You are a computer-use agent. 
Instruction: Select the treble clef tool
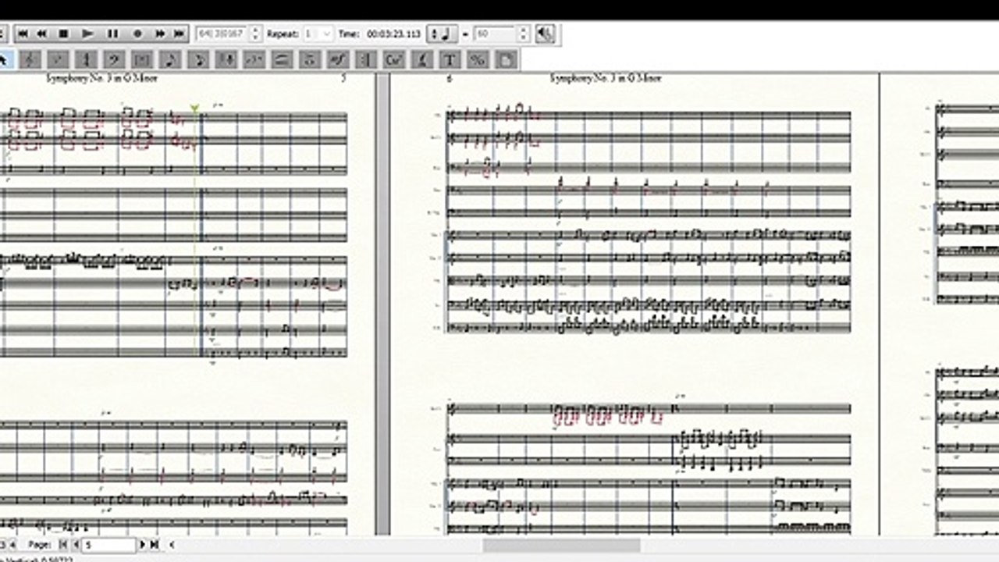coord(30,59)
